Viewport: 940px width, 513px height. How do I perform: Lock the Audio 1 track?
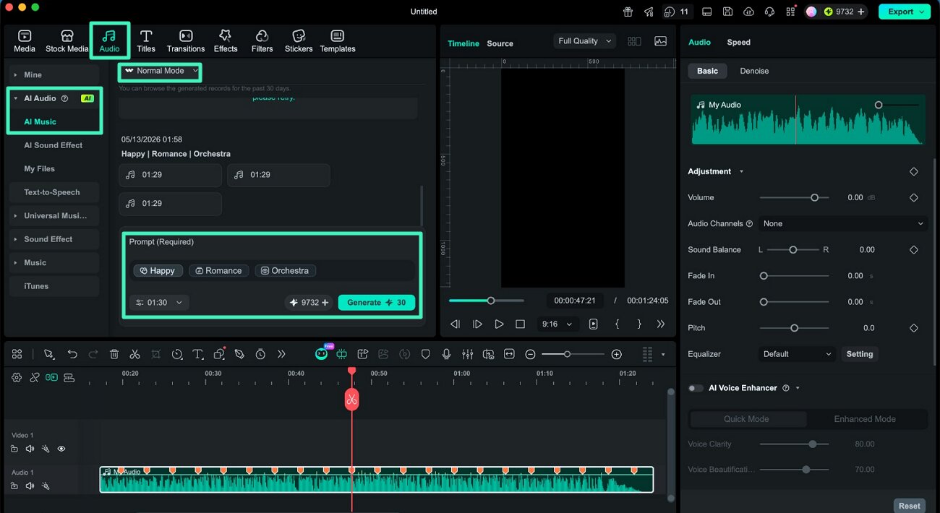pyautogui.click(x=14, y=486)
